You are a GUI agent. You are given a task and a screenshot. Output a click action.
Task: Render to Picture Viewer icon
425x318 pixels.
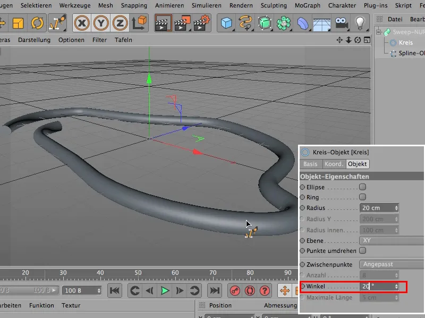click(x=182, y=23)
